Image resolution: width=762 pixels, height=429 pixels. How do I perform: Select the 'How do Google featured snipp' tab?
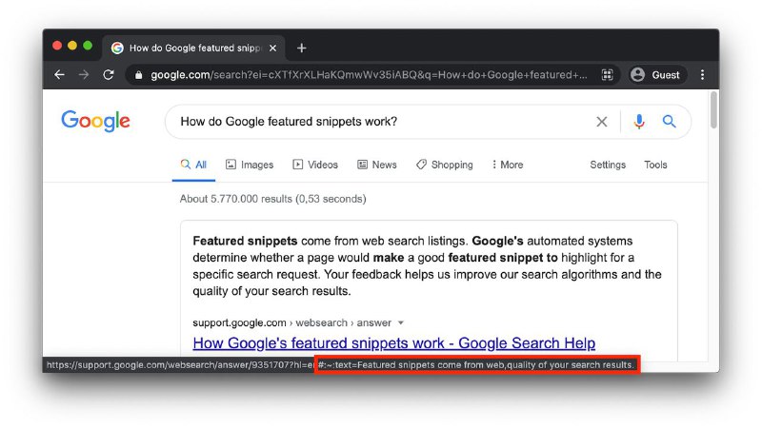193,49
